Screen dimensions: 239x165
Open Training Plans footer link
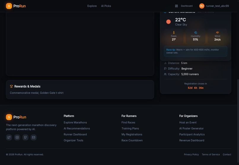(130, 129)
